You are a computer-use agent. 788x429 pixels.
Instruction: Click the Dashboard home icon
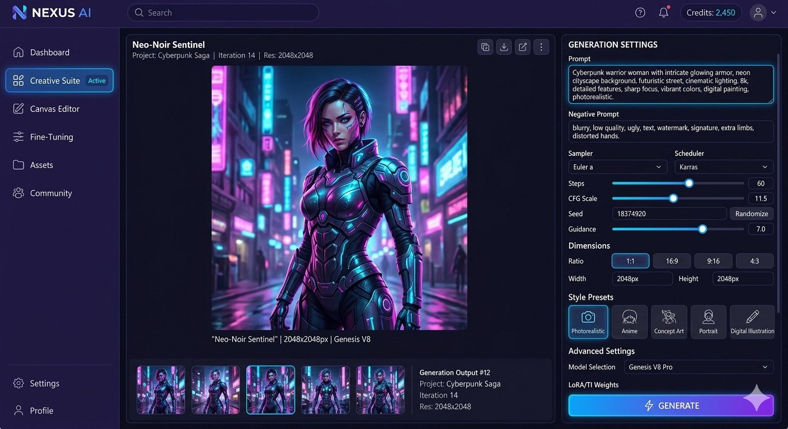(18, 53)
